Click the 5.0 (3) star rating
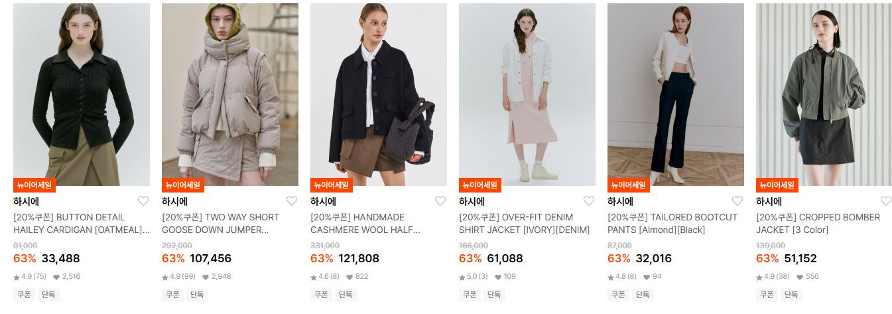 coord(474,277)
